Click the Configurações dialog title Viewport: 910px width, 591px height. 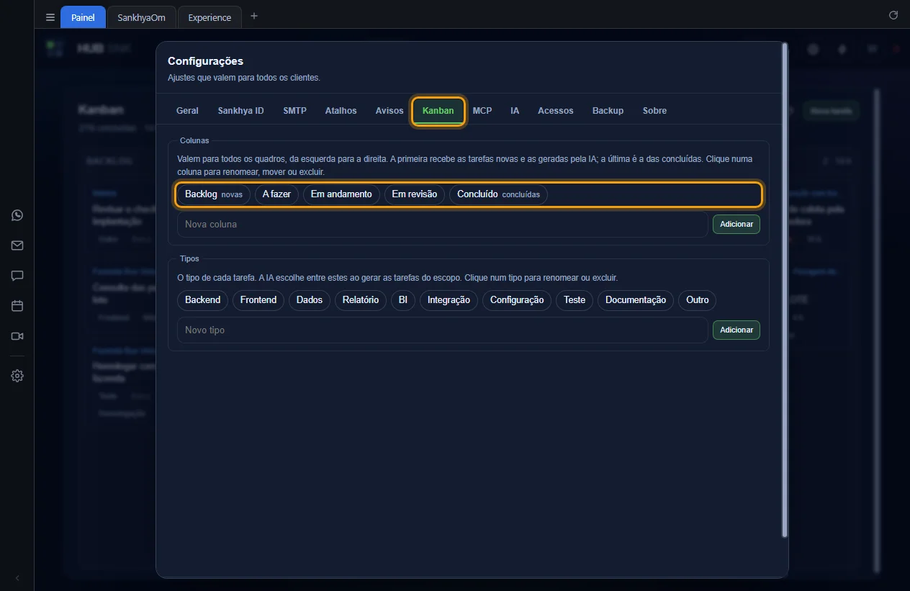click(x=206, y=61)
